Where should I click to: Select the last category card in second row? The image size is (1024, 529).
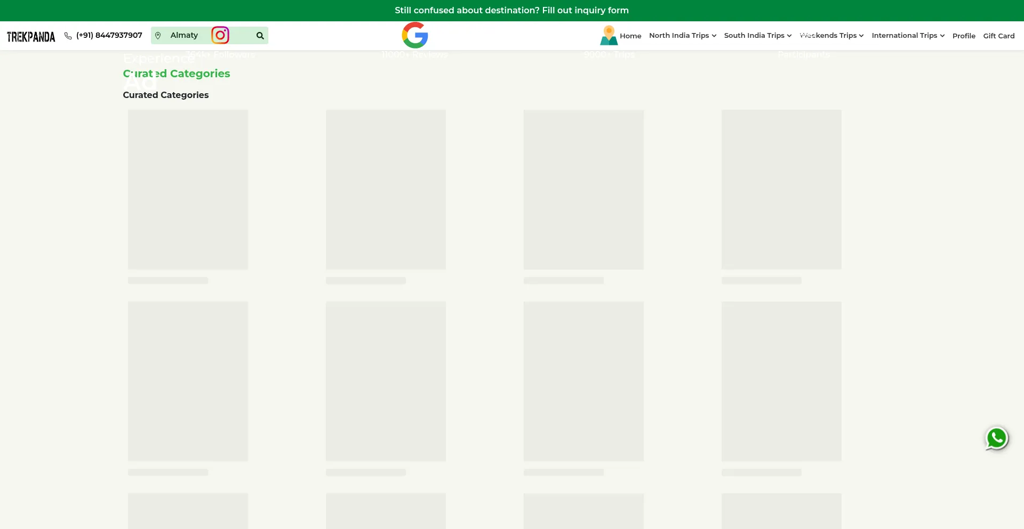[781, 381]
